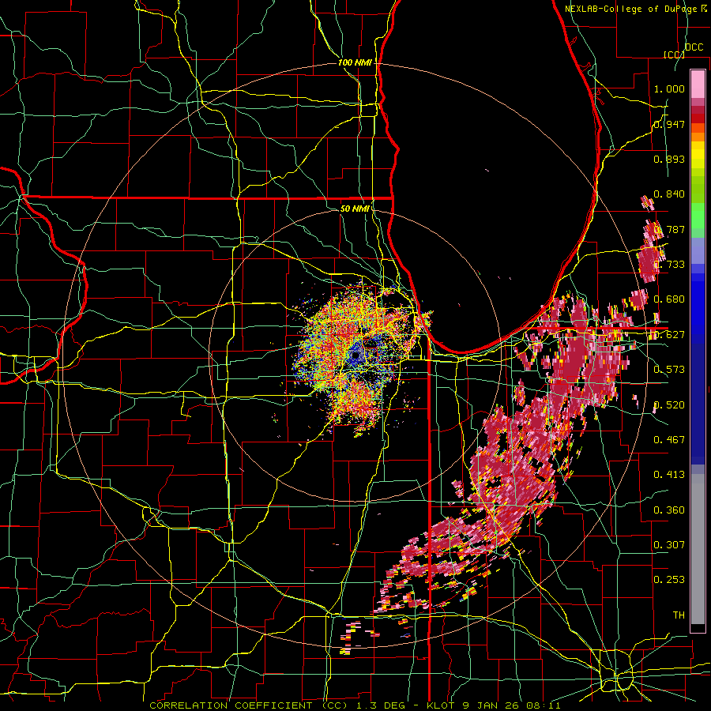The image size is (711, 711).
Task: Select the 0.627 legend value
Action: [x=669, y=335]
